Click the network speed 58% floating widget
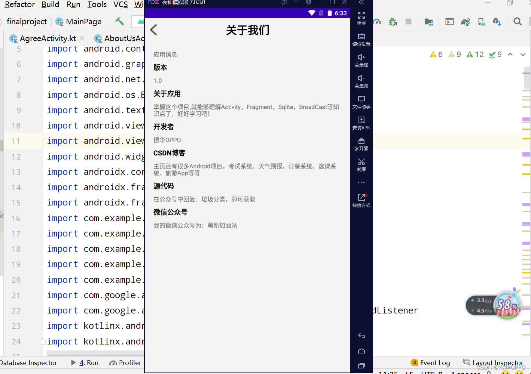 (x=494, y=305)
